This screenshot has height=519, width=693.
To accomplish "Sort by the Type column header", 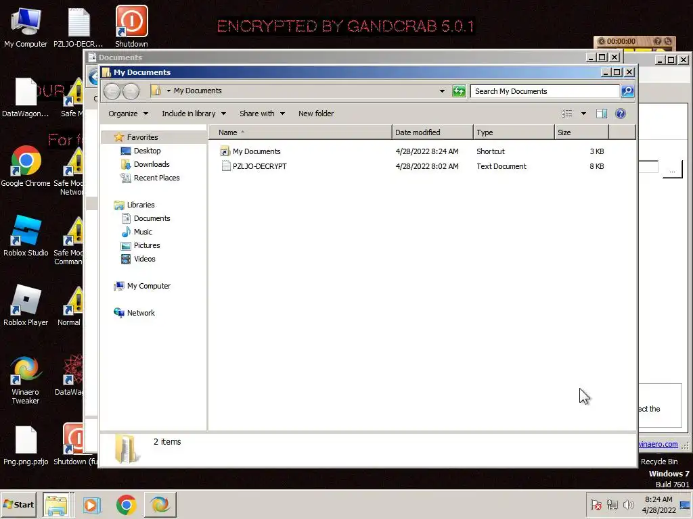I will pyautogui.click(x=514, y=132).
